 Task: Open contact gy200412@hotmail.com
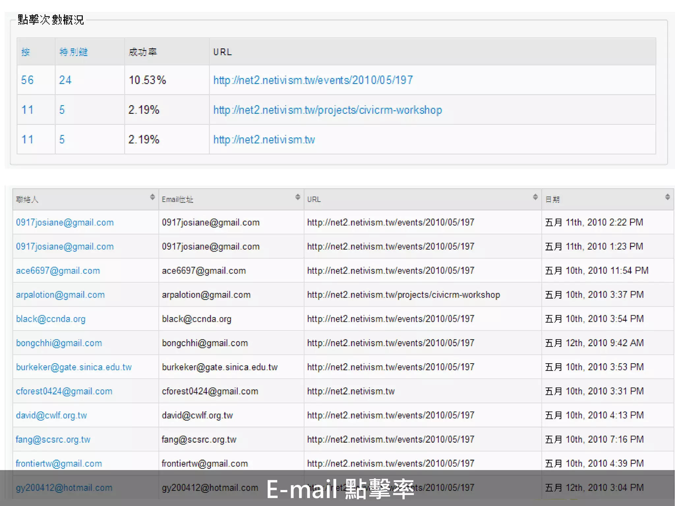tap(64, 487)
